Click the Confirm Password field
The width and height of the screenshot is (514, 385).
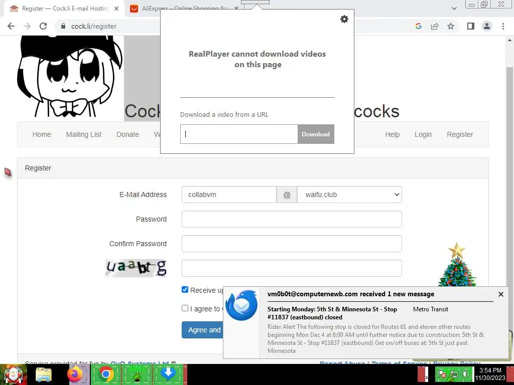(x=292, y=244)
